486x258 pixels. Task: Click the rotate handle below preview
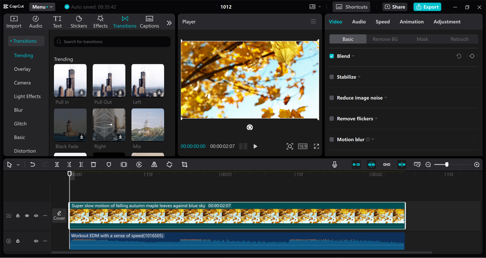click(250, 127)
